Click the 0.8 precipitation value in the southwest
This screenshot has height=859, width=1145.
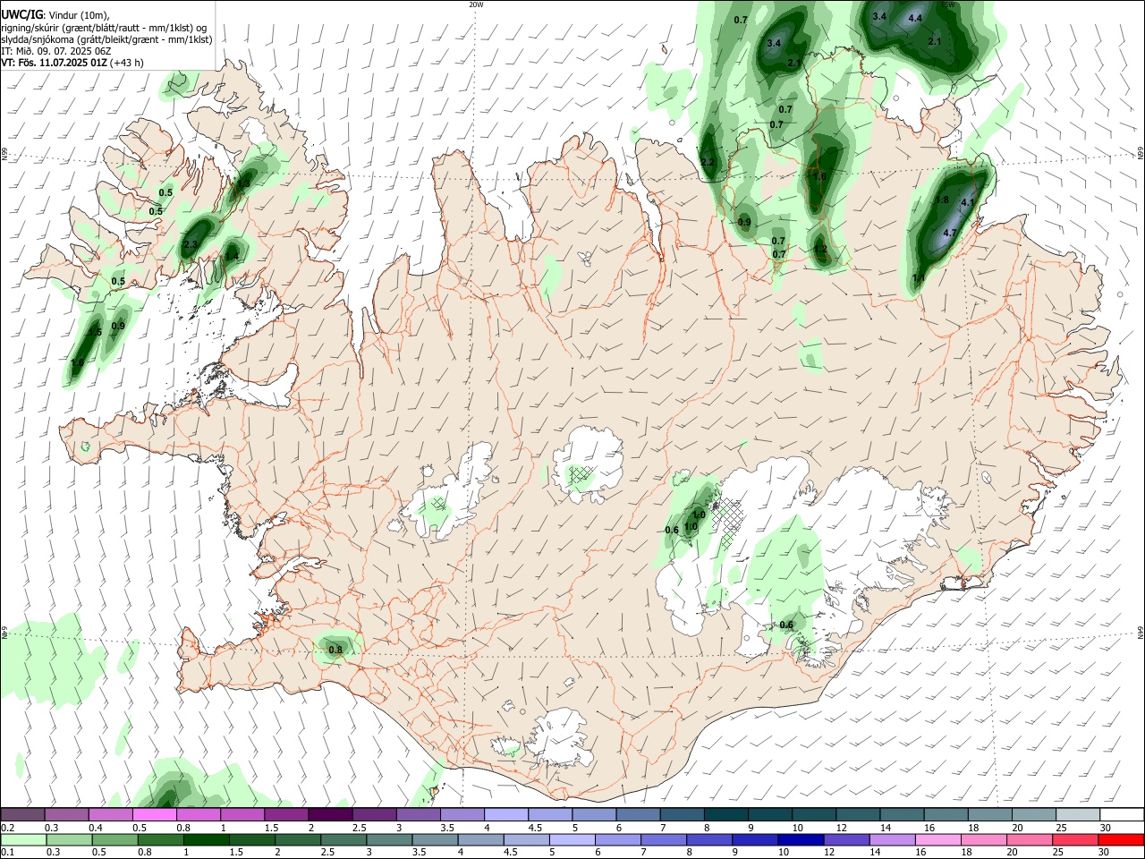coord(335,651)
